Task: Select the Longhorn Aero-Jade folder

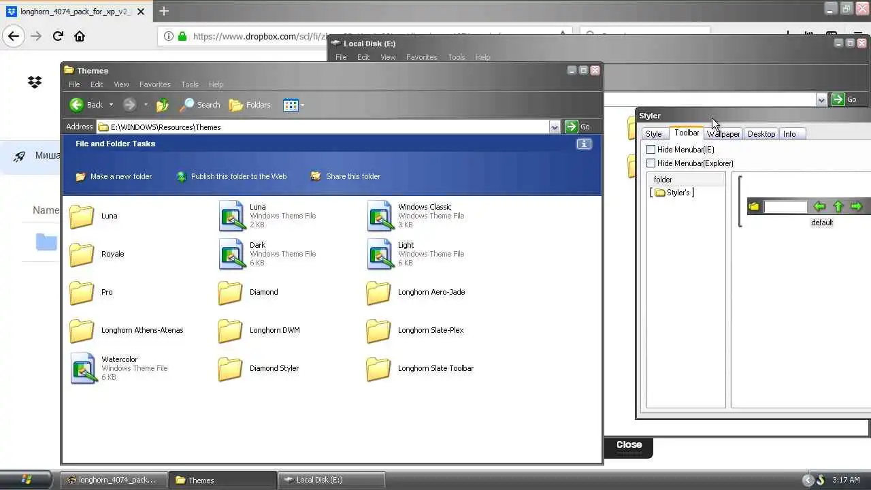Action: (416, 292)
